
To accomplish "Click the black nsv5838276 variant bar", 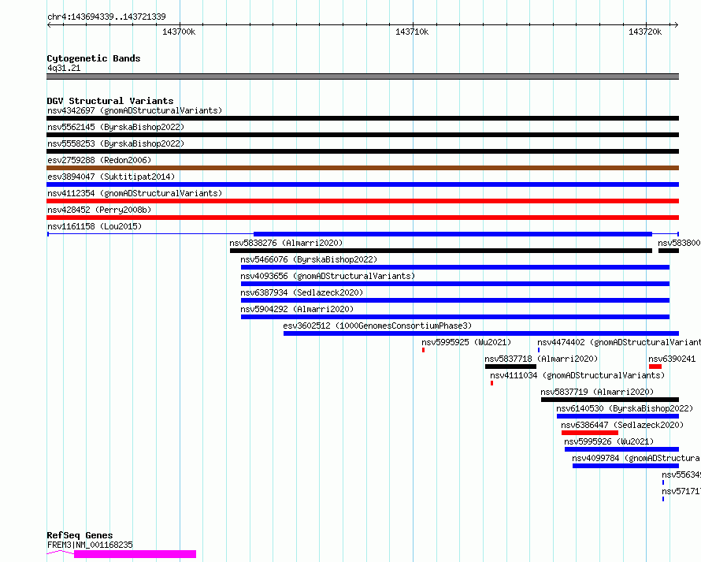I will [441, 251].
